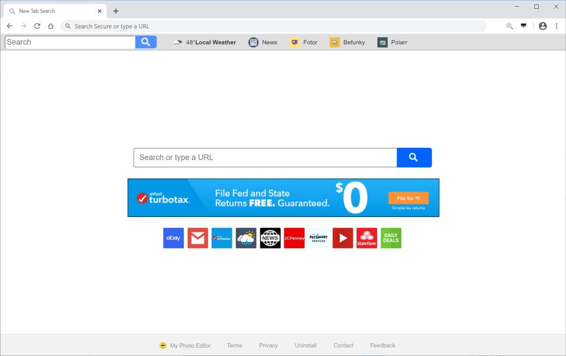Open the user profile account icon

pyautogui.click(x=543, y=26)
